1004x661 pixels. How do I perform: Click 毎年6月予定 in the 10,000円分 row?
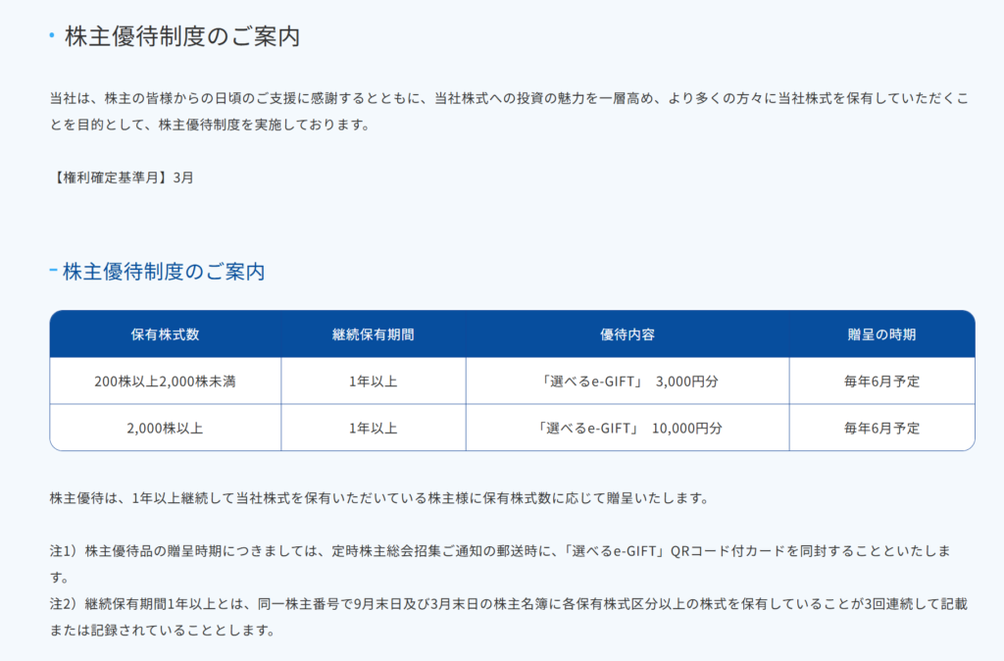click(881, 428)
